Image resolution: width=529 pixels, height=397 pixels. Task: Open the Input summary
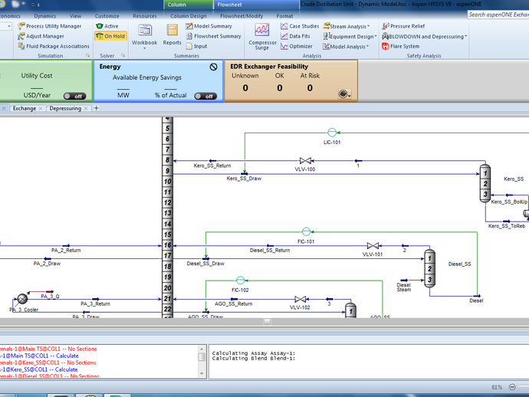[196, 46]
